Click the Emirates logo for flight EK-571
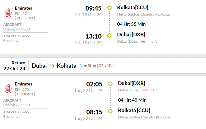 pyautogui.click(x=8, y=13)
